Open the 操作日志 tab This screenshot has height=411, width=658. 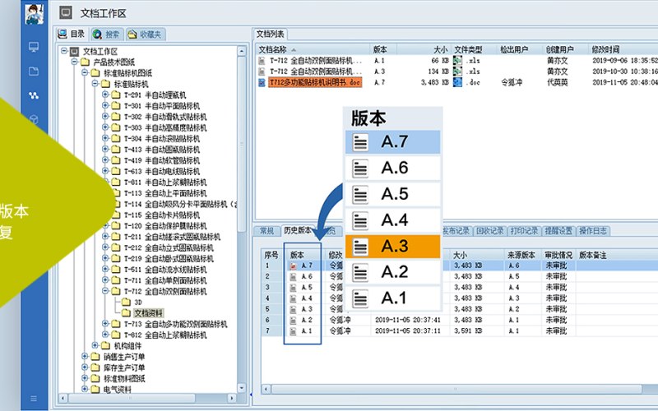click(592, 231)
